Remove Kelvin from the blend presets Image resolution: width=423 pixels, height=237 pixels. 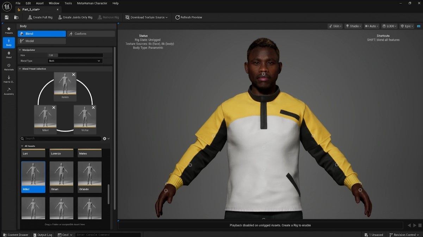[74, 75]
